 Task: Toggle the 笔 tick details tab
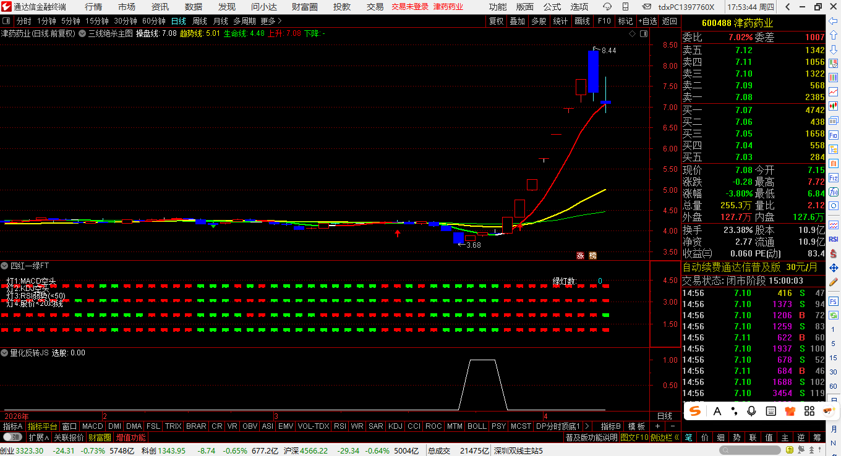(688, 437)
